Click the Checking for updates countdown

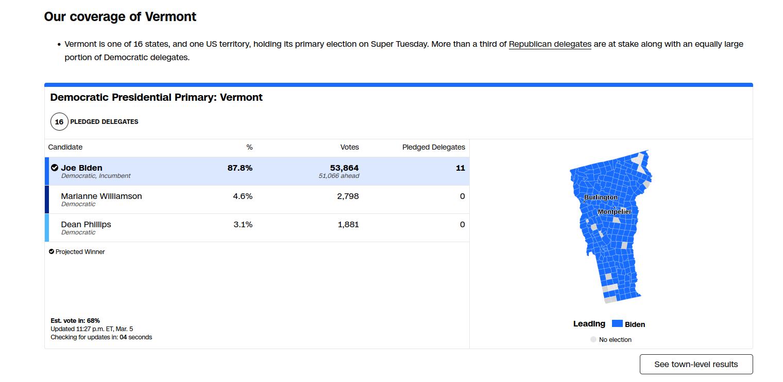pyautogui.click(x=101, y=337)
